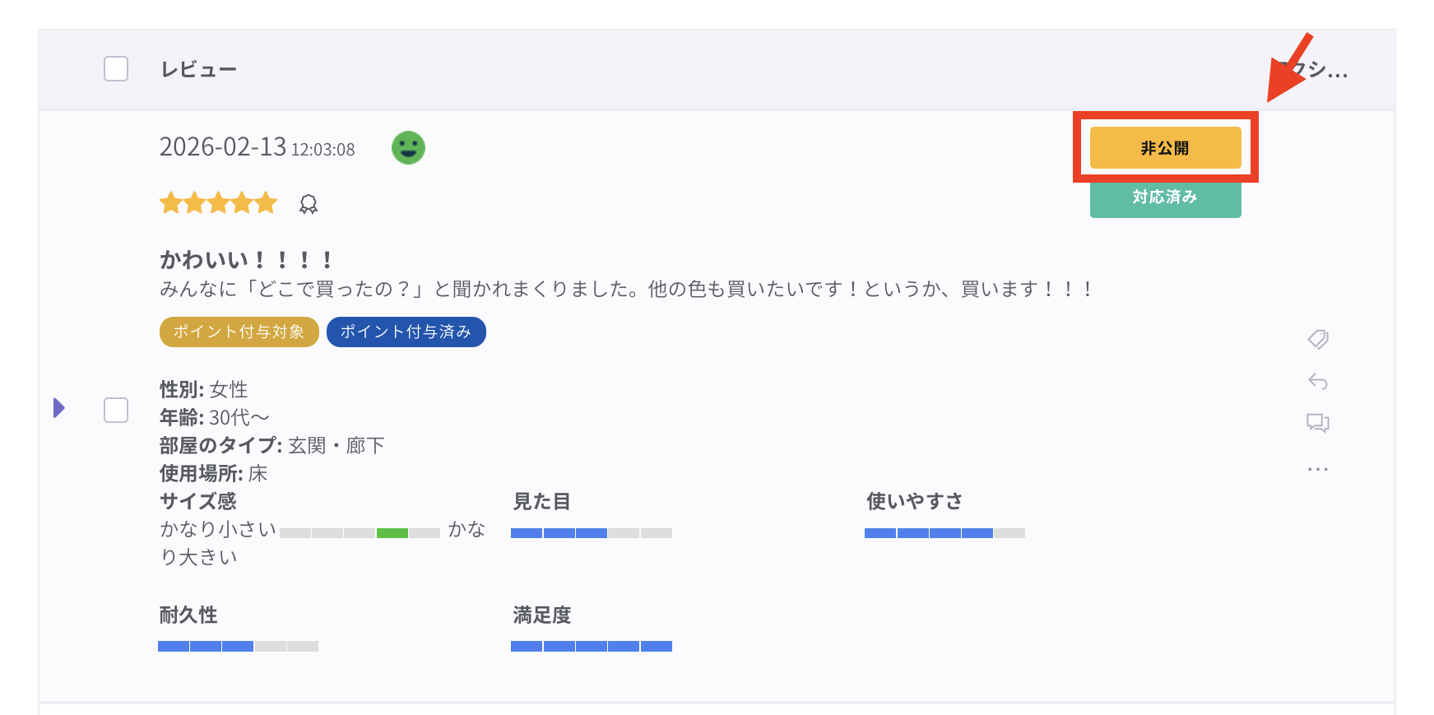The width and height of the screenshot is (1434, 715).
Task: Click the blue ポイント付与済み tag
Action: (406, 332)
